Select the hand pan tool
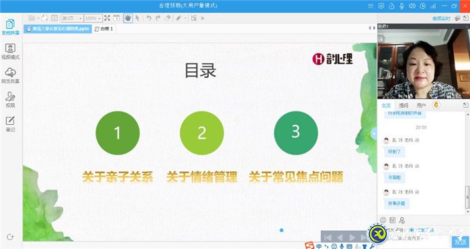The height and width of the screenshot is (249, 470). click(128, 18)
